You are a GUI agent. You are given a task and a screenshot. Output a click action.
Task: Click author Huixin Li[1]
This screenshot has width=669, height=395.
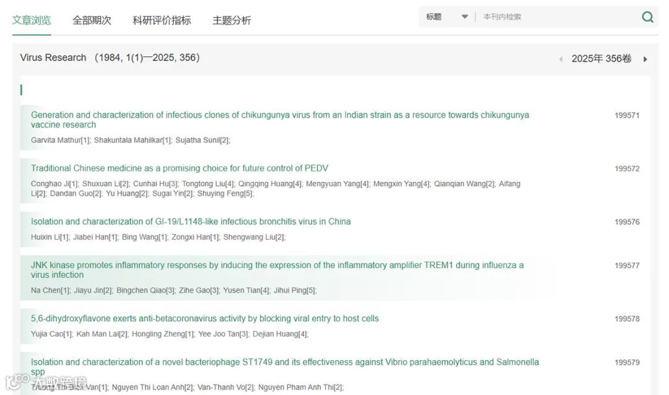(x=50, y=237)
